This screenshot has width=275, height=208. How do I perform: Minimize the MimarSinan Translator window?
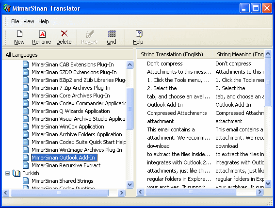[244, 8]
